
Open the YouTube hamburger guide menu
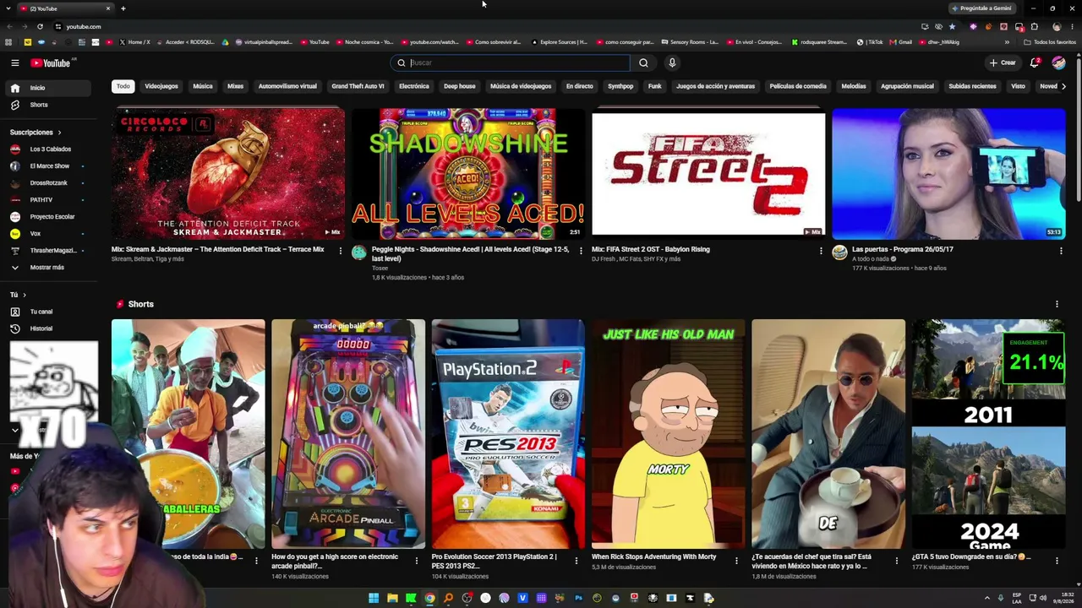pos(14,62)
